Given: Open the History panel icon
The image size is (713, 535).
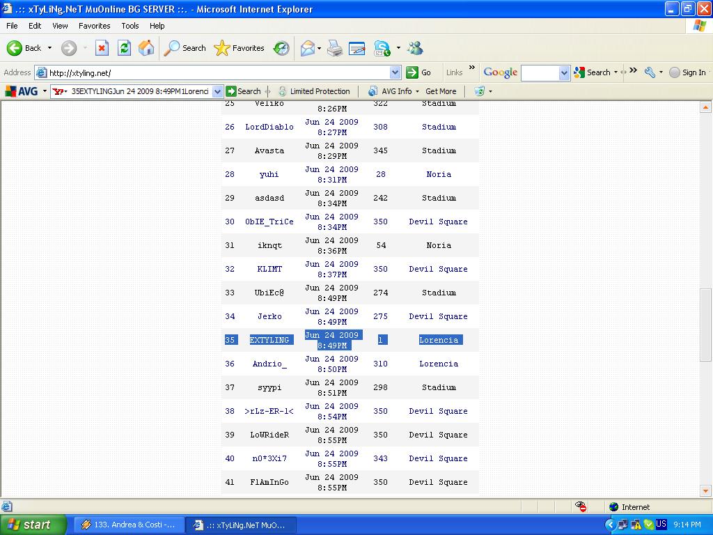Looking at the screenshot, I should tap(281, 48).
